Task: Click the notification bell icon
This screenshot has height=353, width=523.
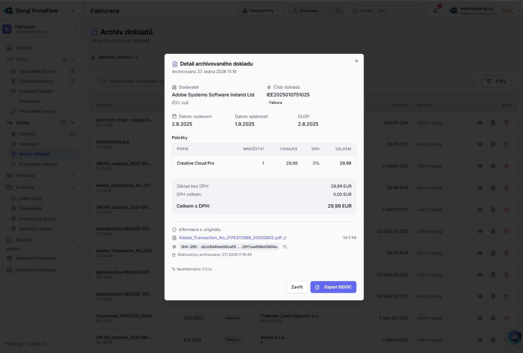Action: click(x=435, y=11)
